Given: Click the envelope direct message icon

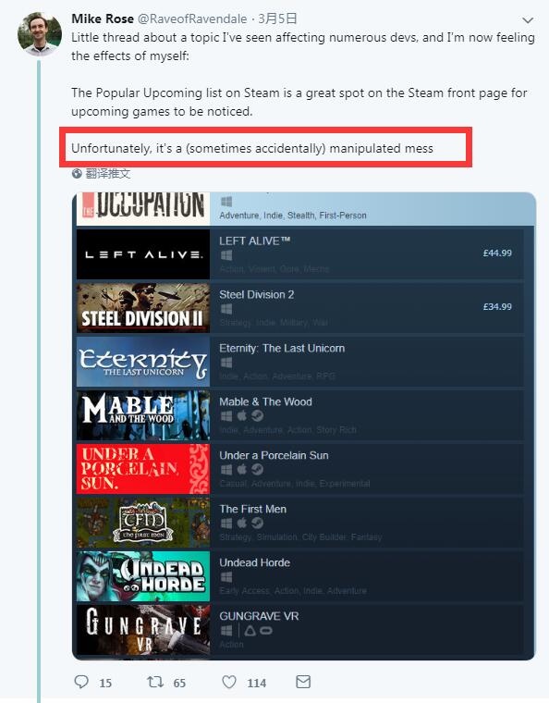Looking at the screenshot, I should point(303,682).
